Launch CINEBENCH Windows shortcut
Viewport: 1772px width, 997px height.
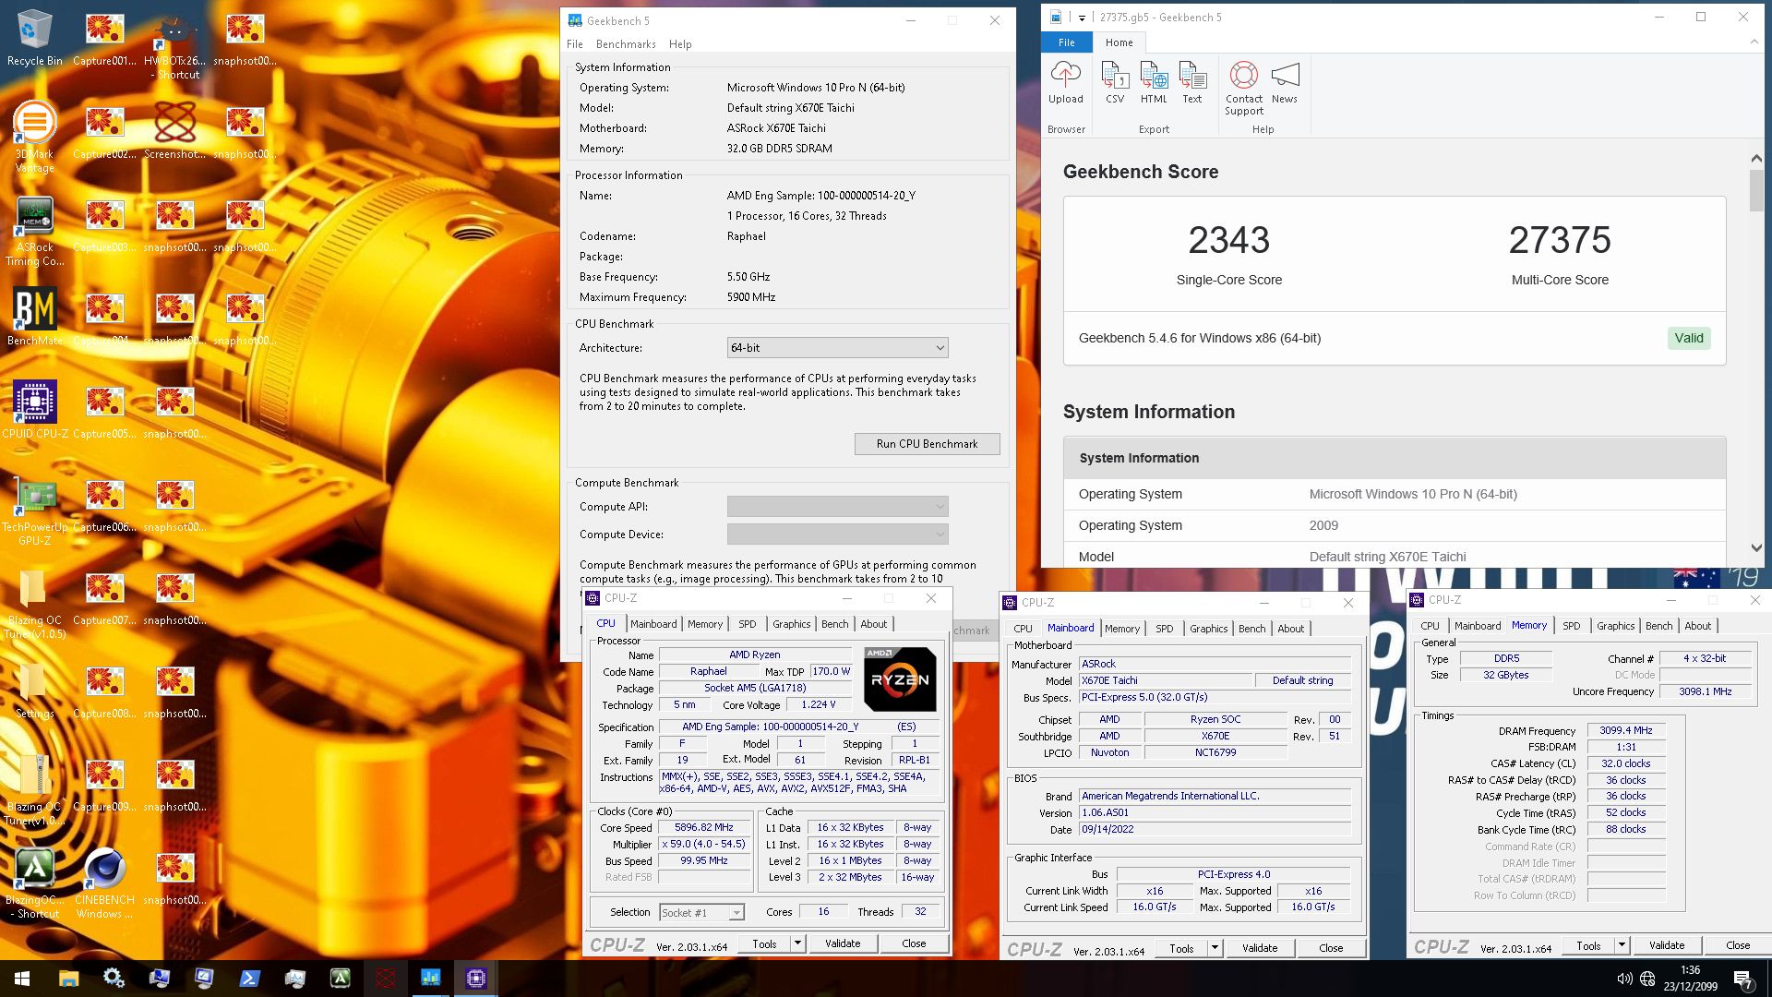point(104,884)
